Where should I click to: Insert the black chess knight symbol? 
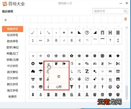pos(64,94)
